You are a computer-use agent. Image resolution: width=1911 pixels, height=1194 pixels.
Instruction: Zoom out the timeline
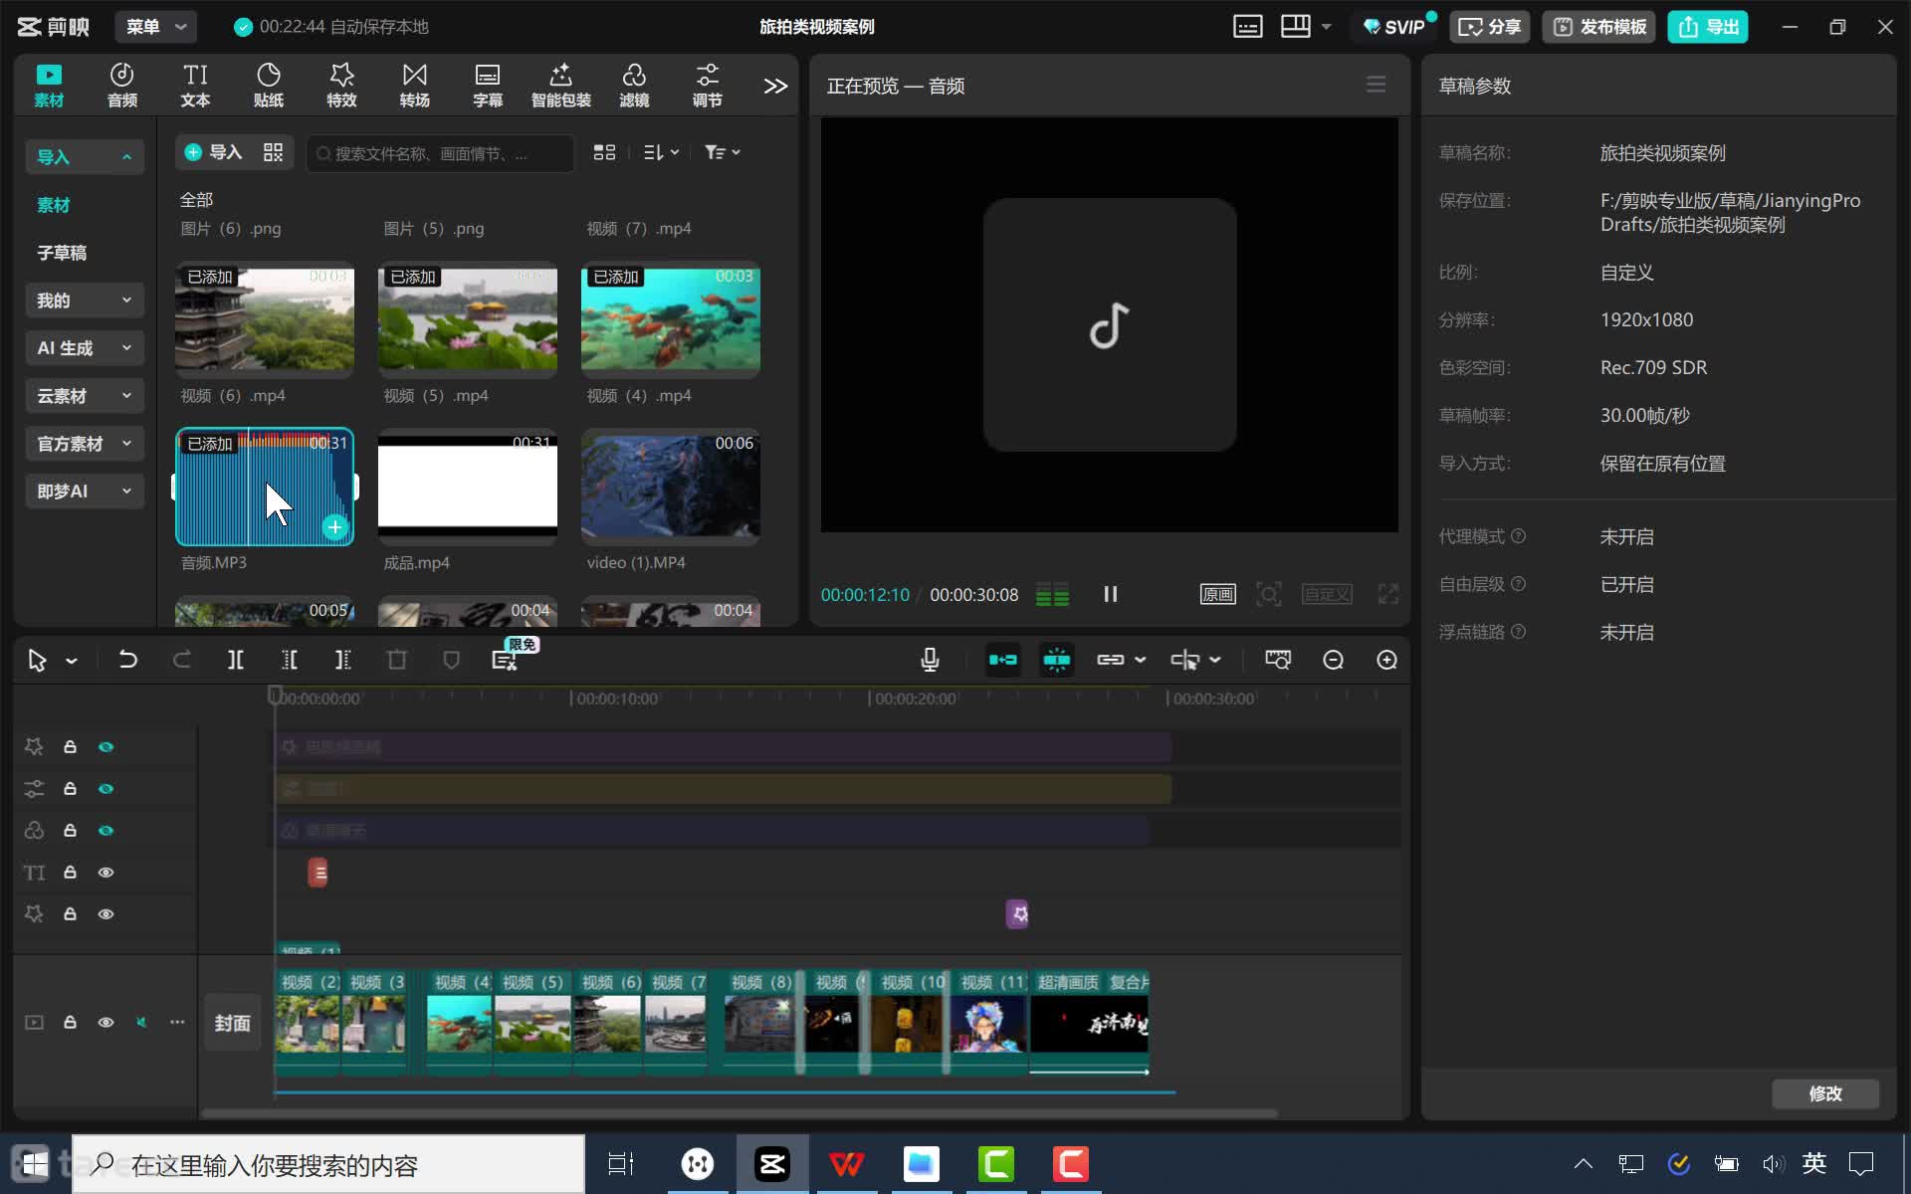coord(1333,660)
